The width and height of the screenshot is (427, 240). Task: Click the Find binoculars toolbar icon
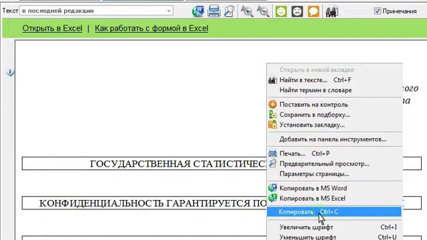point(332,11)
